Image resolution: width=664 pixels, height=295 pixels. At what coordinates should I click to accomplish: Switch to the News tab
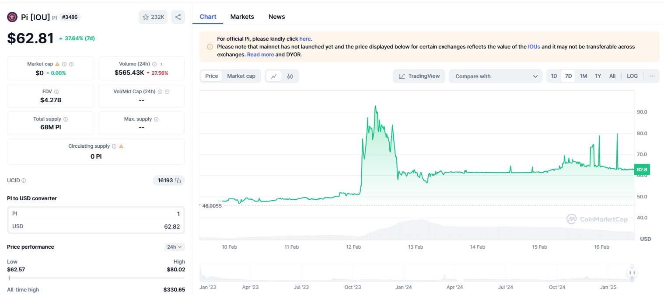pyautogui.click(x=276, y=17)
